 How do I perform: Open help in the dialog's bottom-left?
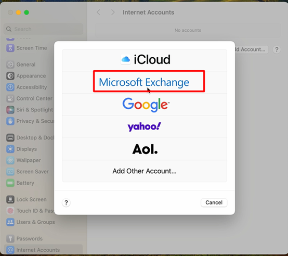pyautogui.click(x=66, y=203)
